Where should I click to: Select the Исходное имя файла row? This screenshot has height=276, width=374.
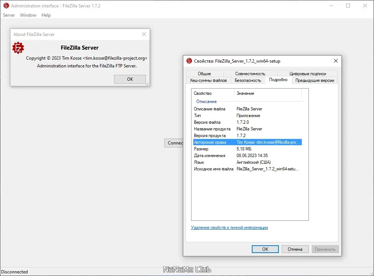click(248, 169)
